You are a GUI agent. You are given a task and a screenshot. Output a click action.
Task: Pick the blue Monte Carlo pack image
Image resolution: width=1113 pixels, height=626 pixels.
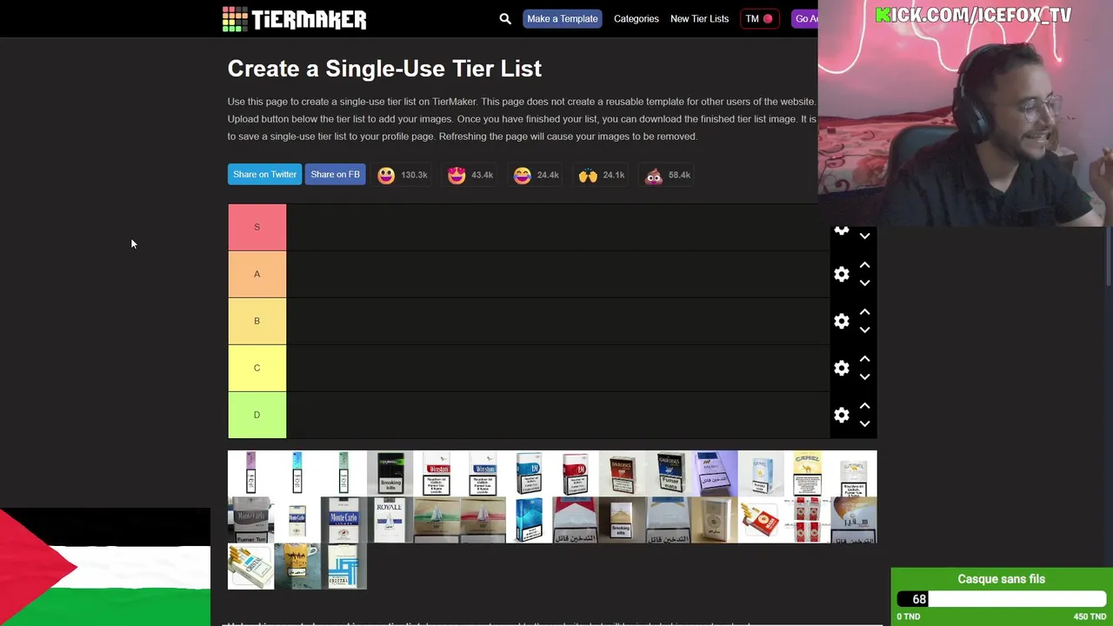[x=343, y=520]
